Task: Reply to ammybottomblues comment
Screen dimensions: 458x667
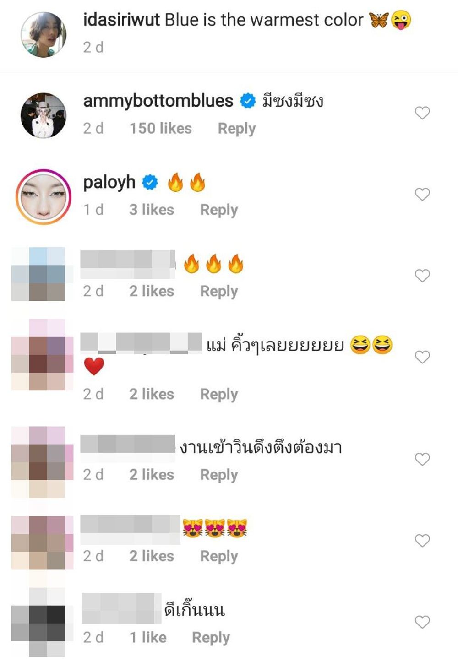Action: 236,129
